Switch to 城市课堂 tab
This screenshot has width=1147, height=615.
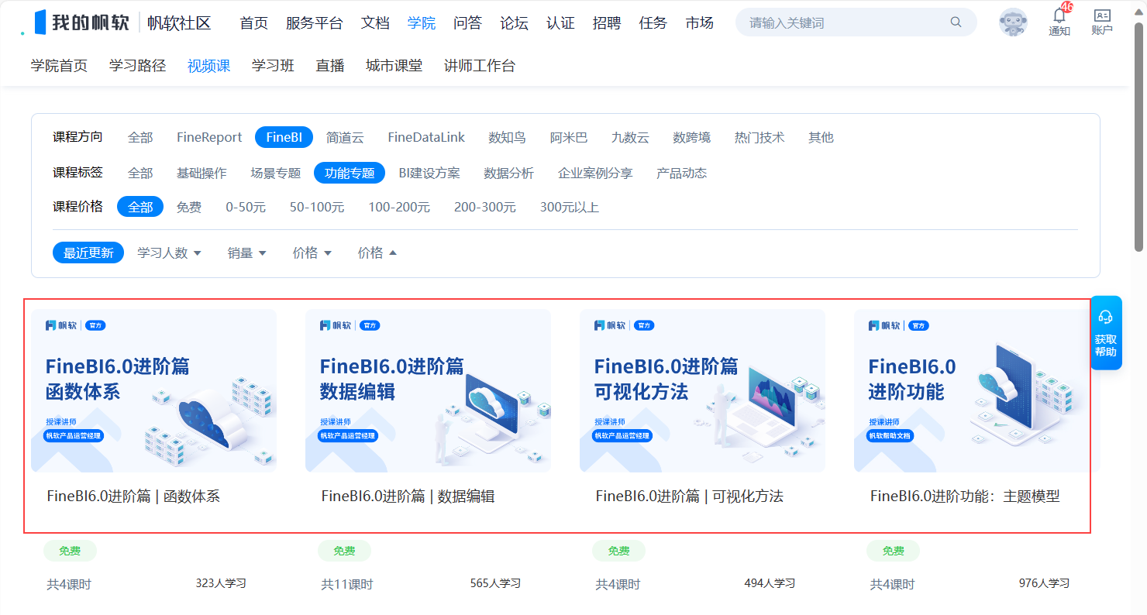394,66
